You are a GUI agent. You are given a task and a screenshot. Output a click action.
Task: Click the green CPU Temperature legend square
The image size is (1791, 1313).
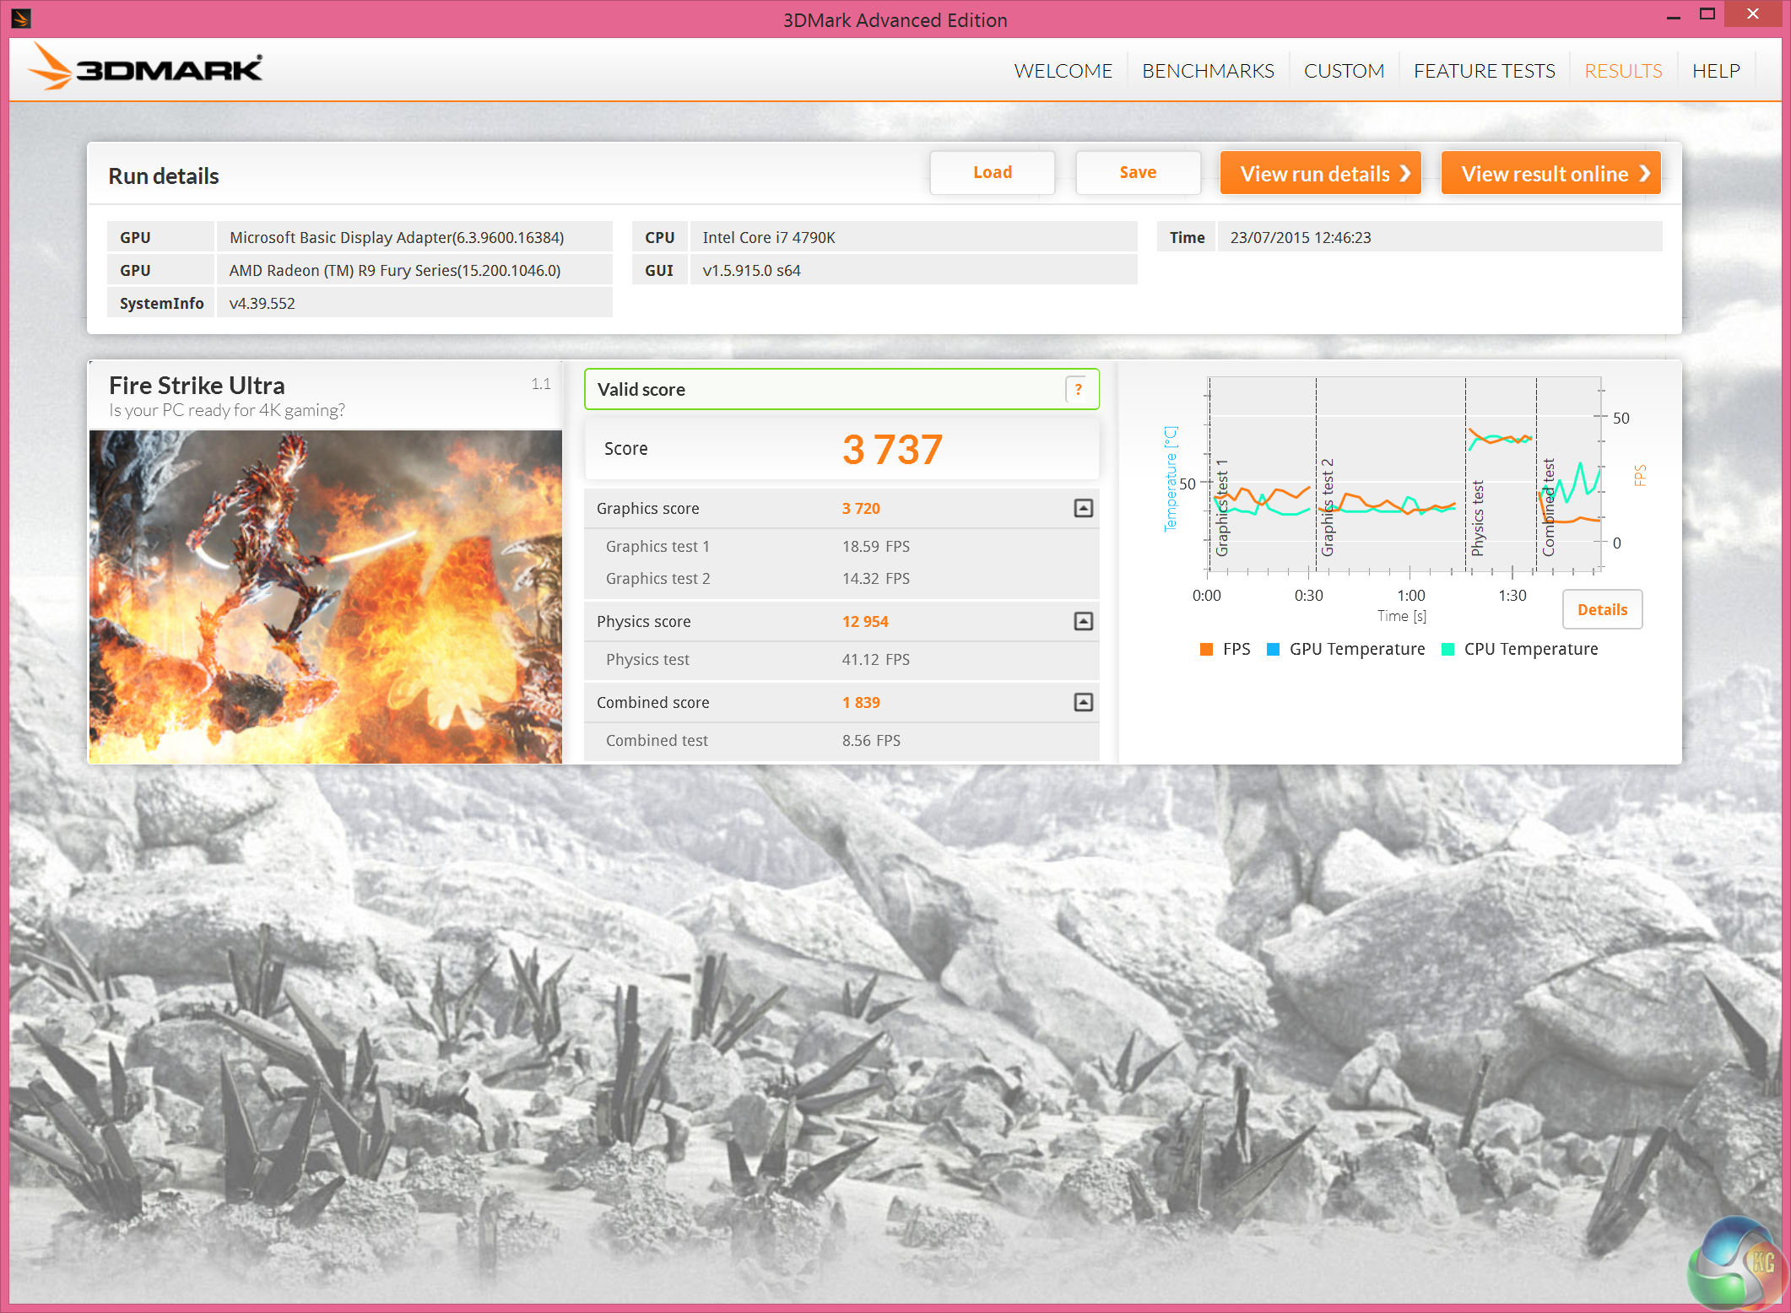click(1447, 649)
